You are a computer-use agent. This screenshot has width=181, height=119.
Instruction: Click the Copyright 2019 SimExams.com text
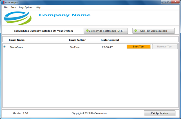89,113
